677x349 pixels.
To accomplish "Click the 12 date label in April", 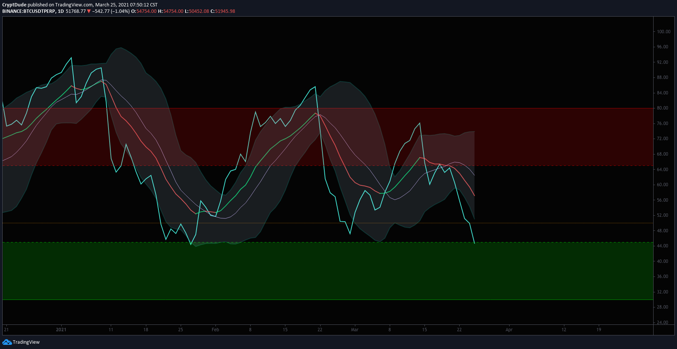I will [564, 330].
